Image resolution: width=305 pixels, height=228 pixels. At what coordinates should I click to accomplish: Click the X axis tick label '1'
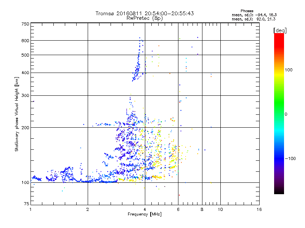pyautogui.click(x=30, y=209)
